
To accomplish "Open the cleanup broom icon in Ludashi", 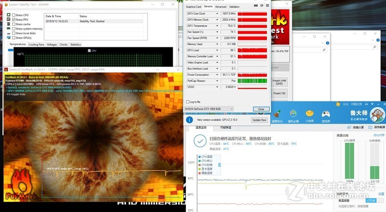I will 277,114.
